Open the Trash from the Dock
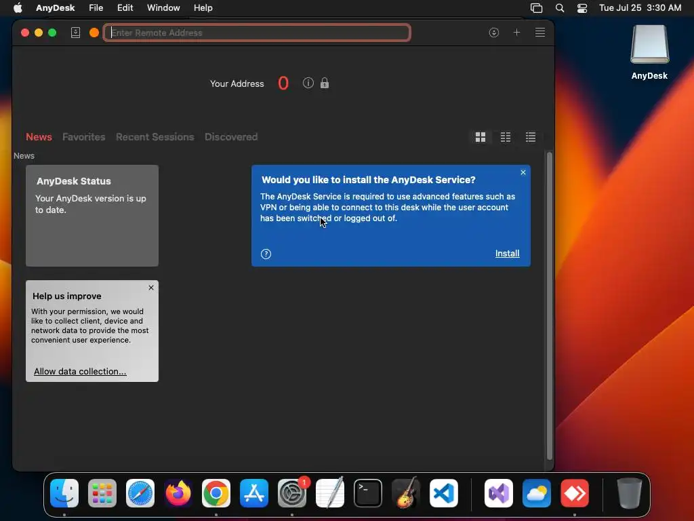 point(630,493)
